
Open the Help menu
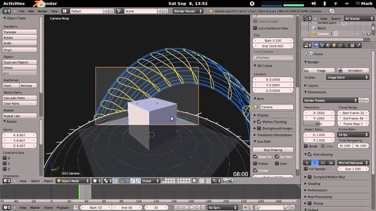(54, 11)
